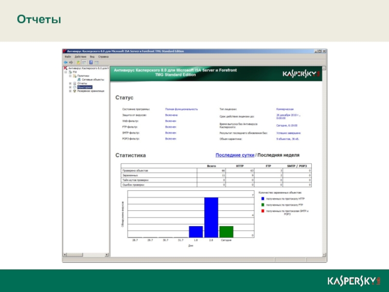Click the application icon in the title bar
389x292 pixels.
pos(65,51)
